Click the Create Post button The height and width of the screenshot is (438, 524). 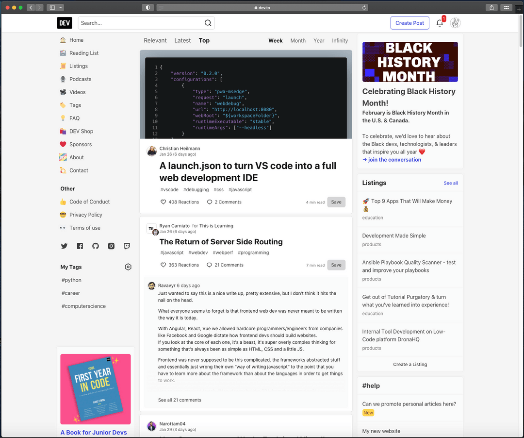click(409, 22)
